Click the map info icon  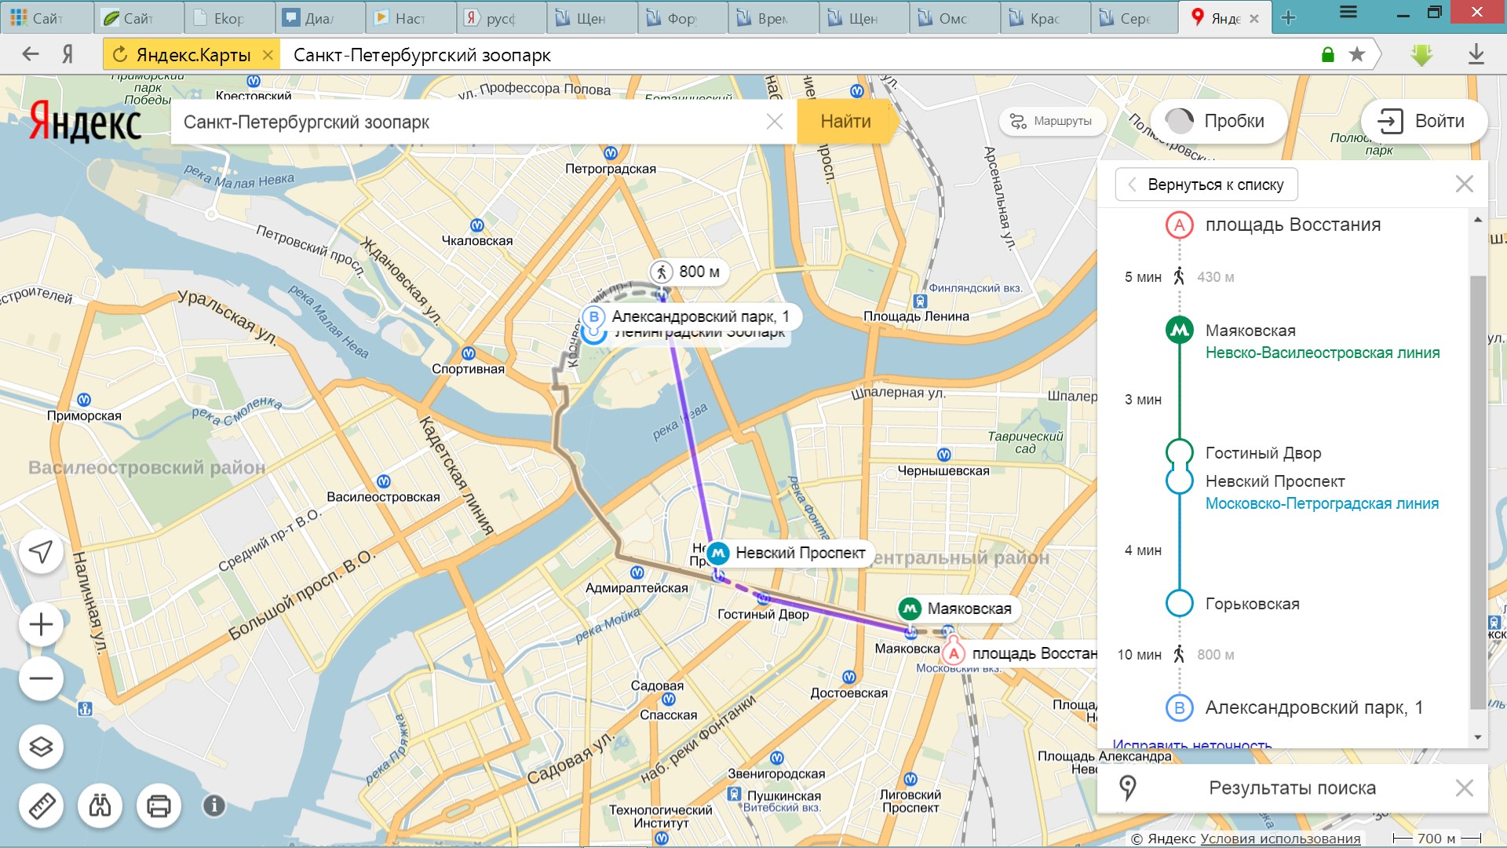pos(213,806)
